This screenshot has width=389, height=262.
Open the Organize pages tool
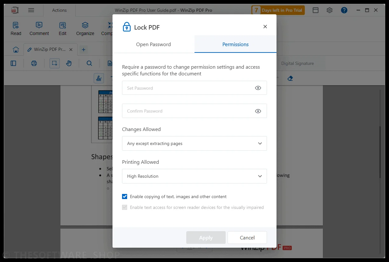point(85,29)
